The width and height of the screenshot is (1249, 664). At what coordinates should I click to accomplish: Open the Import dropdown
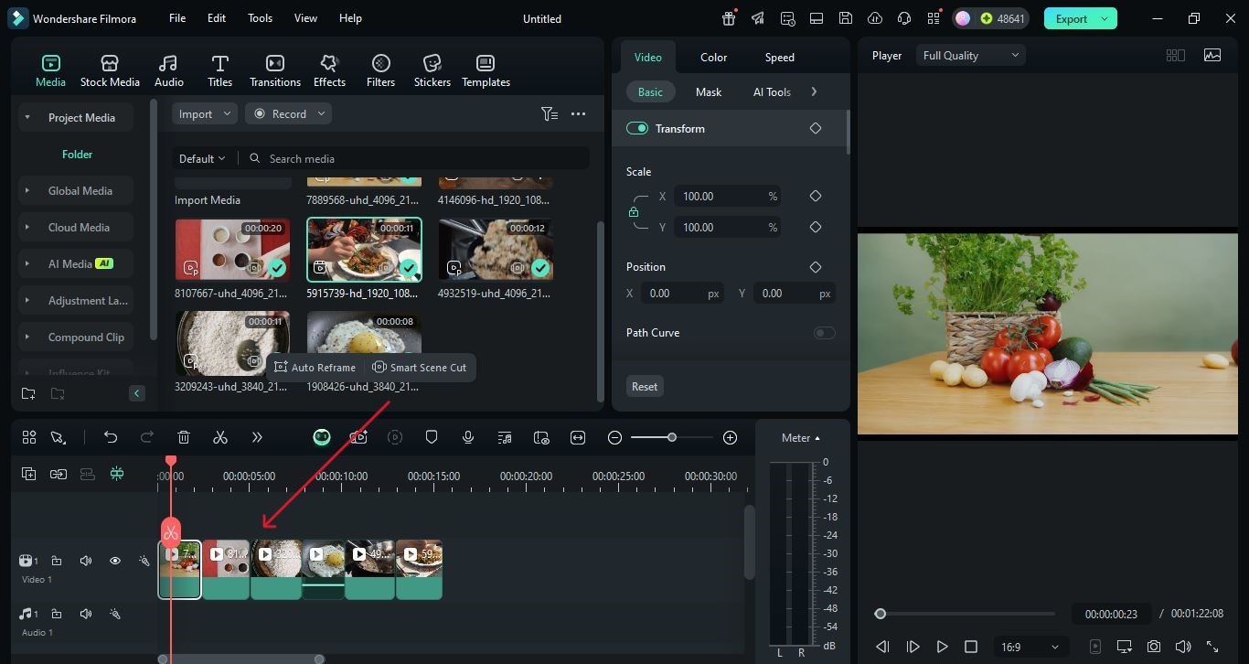(204, 114)
